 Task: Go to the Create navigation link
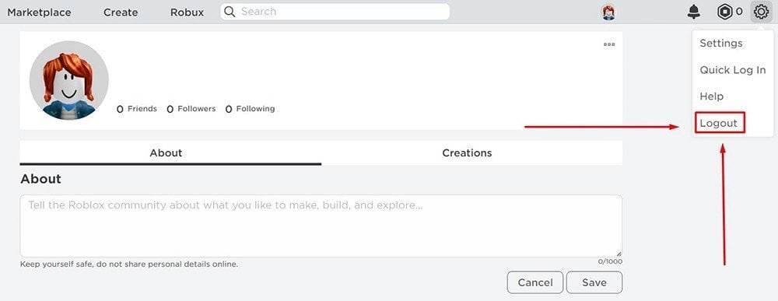coord(121,12)
